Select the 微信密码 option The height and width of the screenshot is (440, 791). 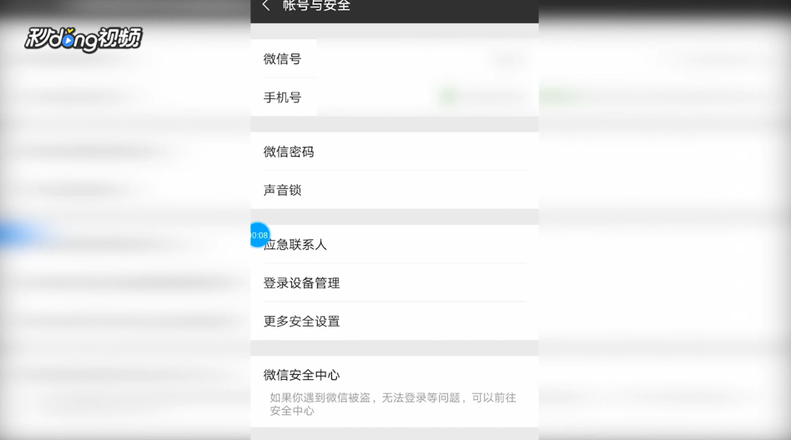click(395, 151)
